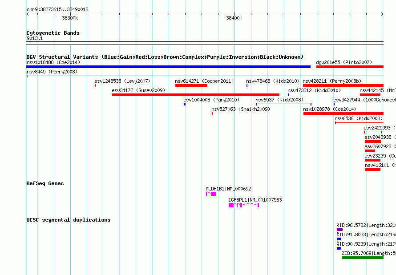Select the esv2425993 red span feature
The width and height of the screenshot is (396, 275).
click(373, 132)
